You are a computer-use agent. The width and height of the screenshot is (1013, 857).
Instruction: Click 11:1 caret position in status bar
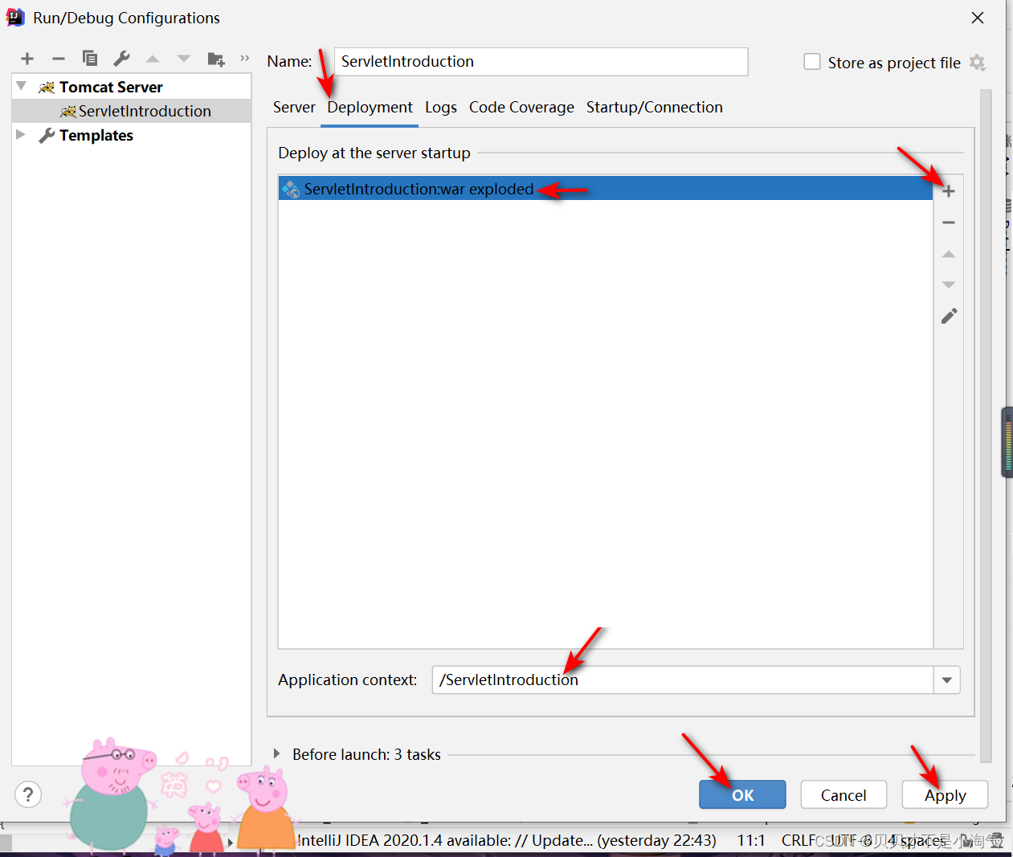click(751, 840)
